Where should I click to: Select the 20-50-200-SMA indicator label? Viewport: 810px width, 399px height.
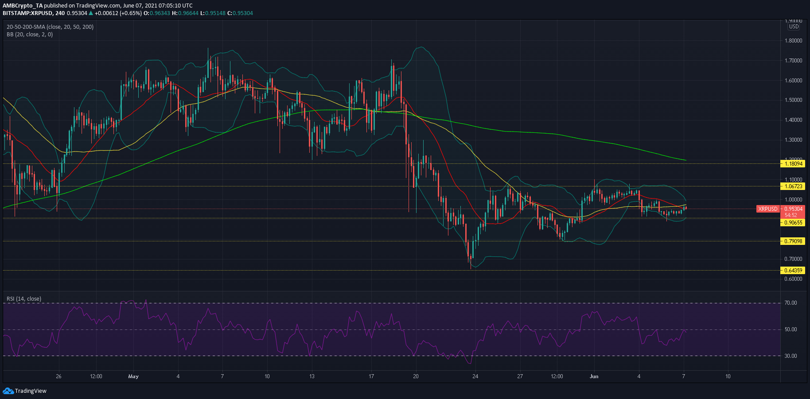(x=50, y=27)
